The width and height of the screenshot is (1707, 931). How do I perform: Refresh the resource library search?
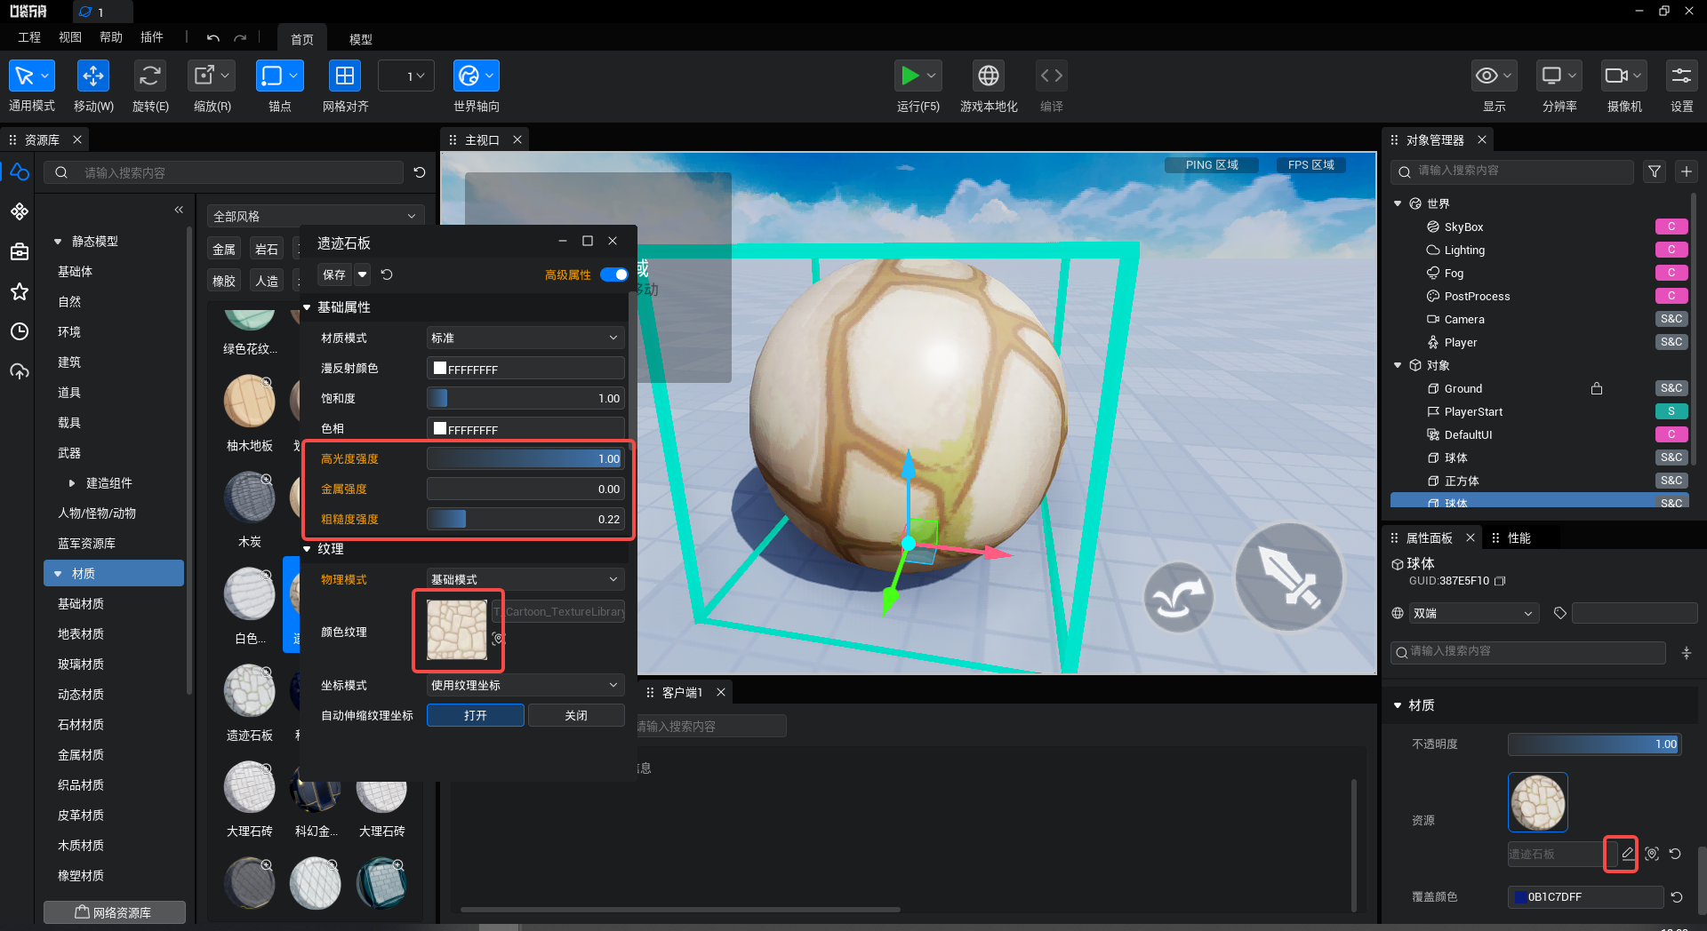coord(420,172)
